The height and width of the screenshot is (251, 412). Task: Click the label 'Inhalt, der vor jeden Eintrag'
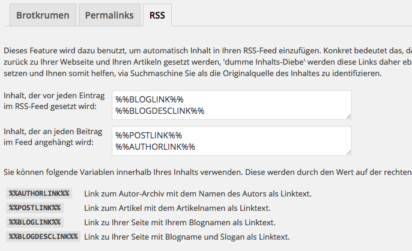(55, 96)
